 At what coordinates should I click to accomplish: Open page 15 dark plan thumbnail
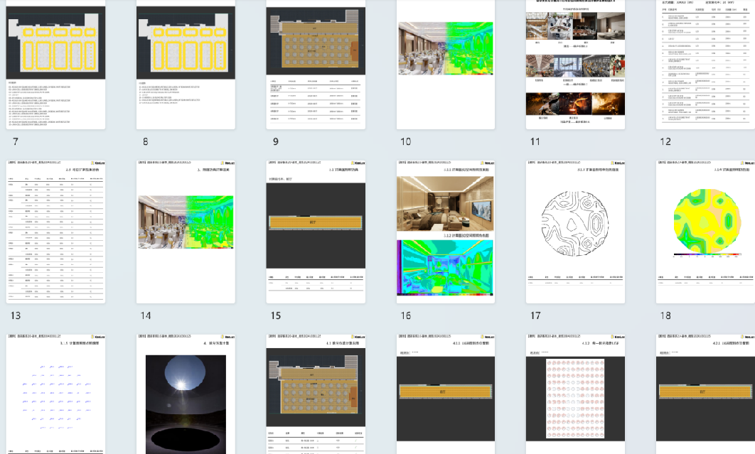pos(316,231)
